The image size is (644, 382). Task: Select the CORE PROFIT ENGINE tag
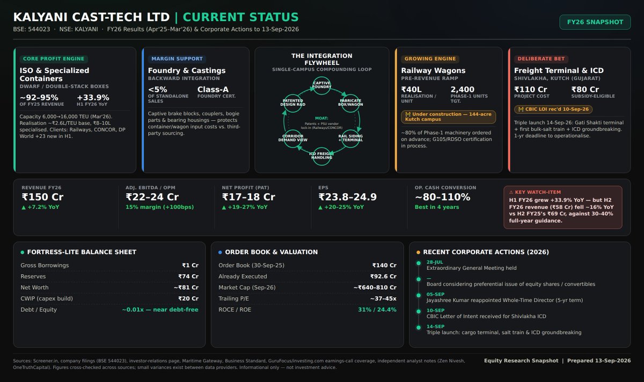point(54,59)
